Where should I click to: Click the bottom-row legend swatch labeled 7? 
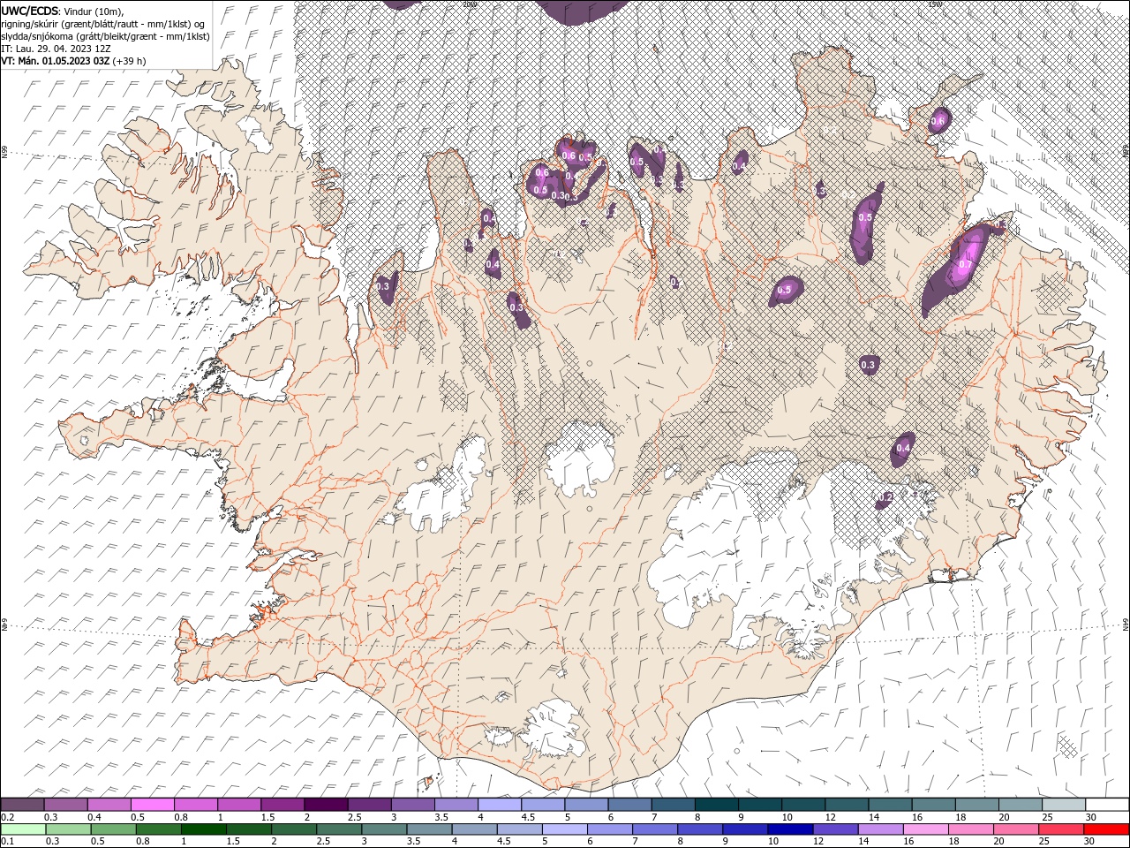[x=655, y=829]
